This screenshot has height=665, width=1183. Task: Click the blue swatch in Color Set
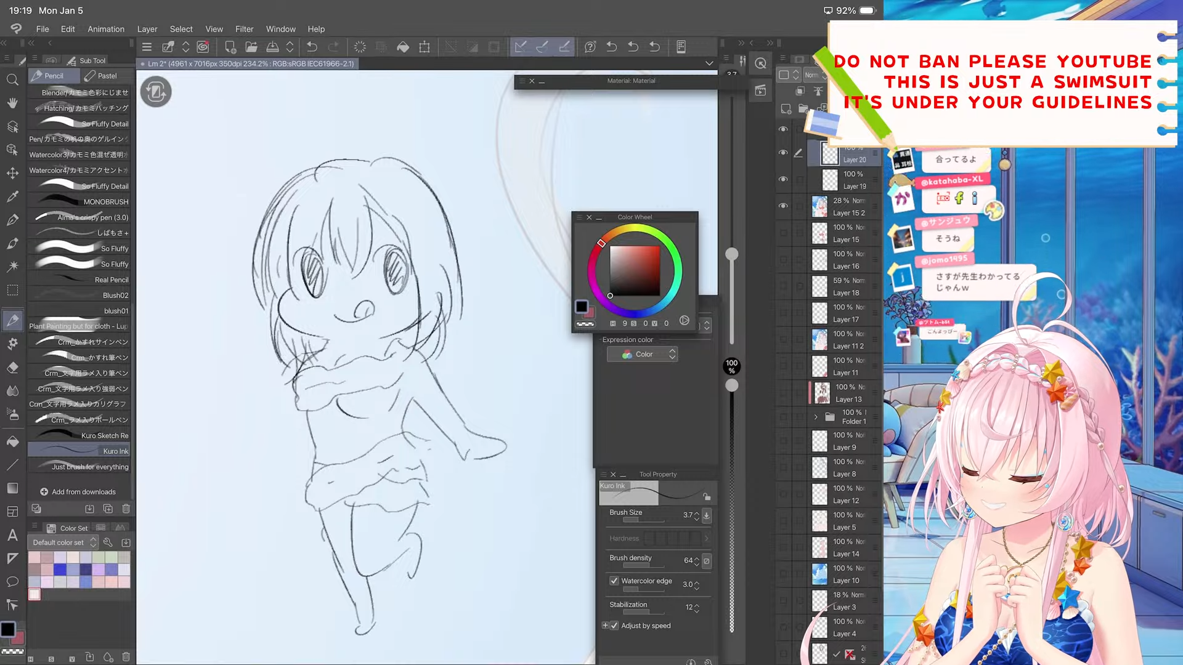(x=60, y=570)
